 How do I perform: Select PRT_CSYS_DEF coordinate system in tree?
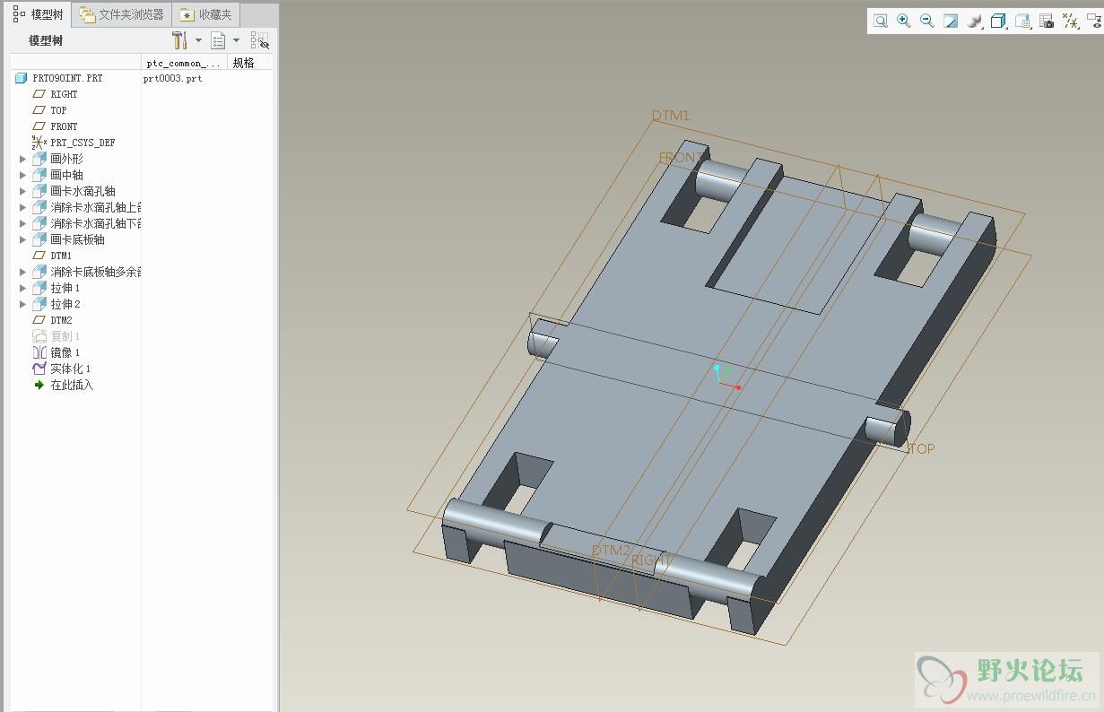83,143
